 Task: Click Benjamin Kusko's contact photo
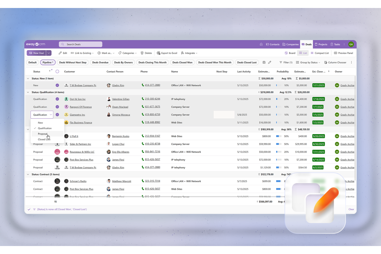(x=109, y=136)
